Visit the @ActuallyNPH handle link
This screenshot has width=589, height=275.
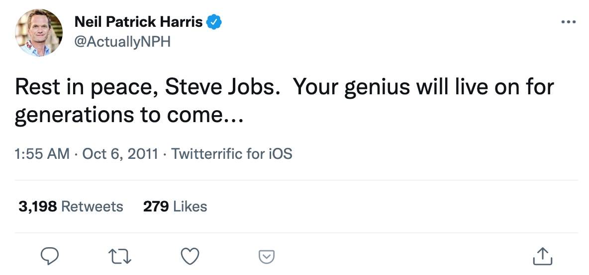point(122,42)
